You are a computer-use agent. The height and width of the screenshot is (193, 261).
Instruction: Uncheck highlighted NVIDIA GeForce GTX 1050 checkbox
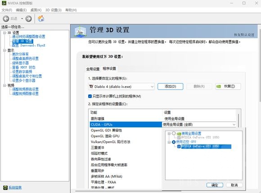point(179,146)
